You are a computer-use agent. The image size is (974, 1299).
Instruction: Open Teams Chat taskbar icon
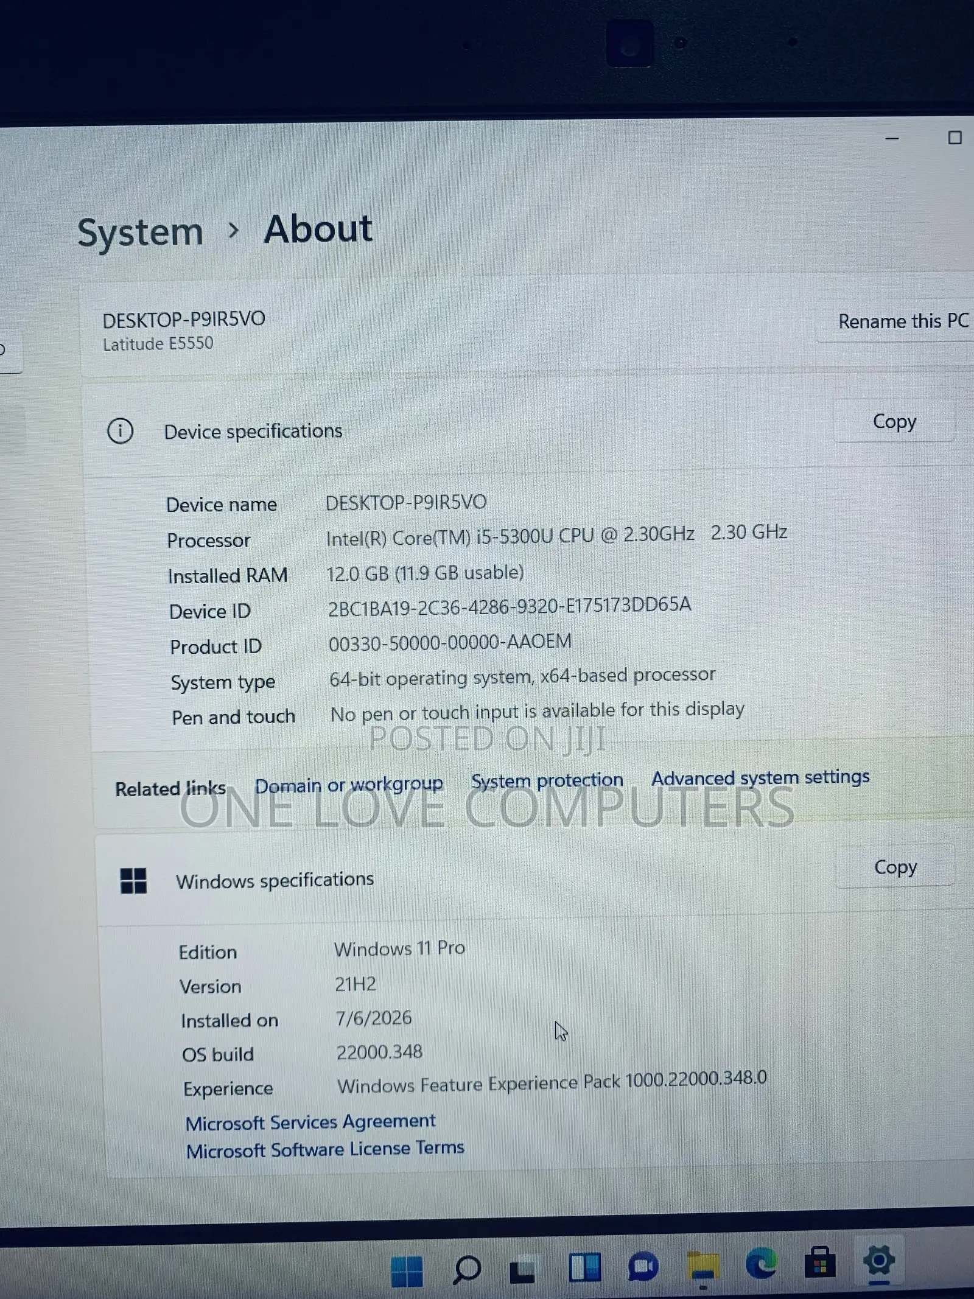[x=643, y=1267]
